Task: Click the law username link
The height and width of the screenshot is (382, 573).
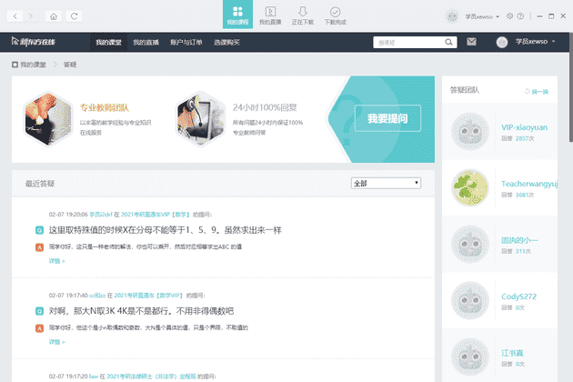Action: coord(94,377)
